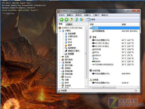Click the tree scrollbar down arrow
This screenshot has width=145, height=109.
click(86, 87)
